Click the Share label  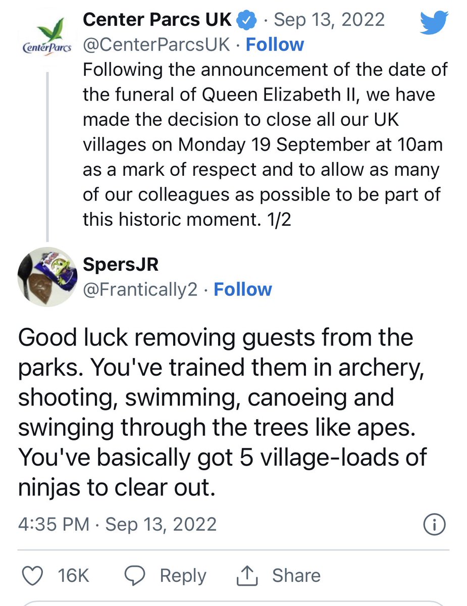click(296, 576)
